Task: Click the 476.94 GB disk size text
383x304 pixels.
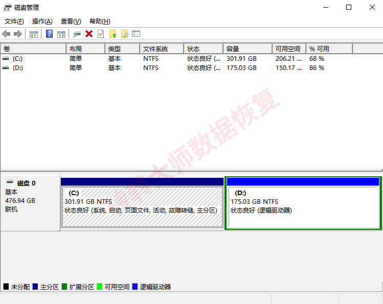Action: tap(20, 201)
